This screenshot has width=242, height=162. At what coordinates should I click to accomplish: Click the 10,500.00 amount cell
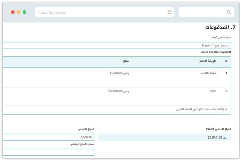[118, 91]
